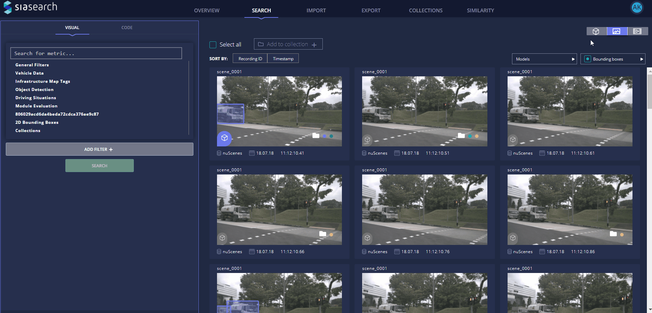
Task: Go to the OVERVIEW page
Action: coord(207,11)
